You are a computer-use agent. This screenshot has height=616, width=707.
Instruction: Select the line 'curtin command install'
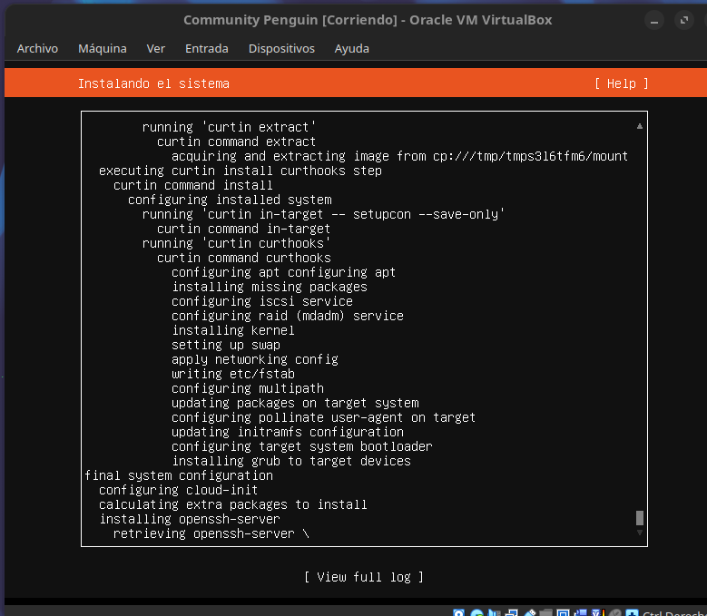(193, 185)
